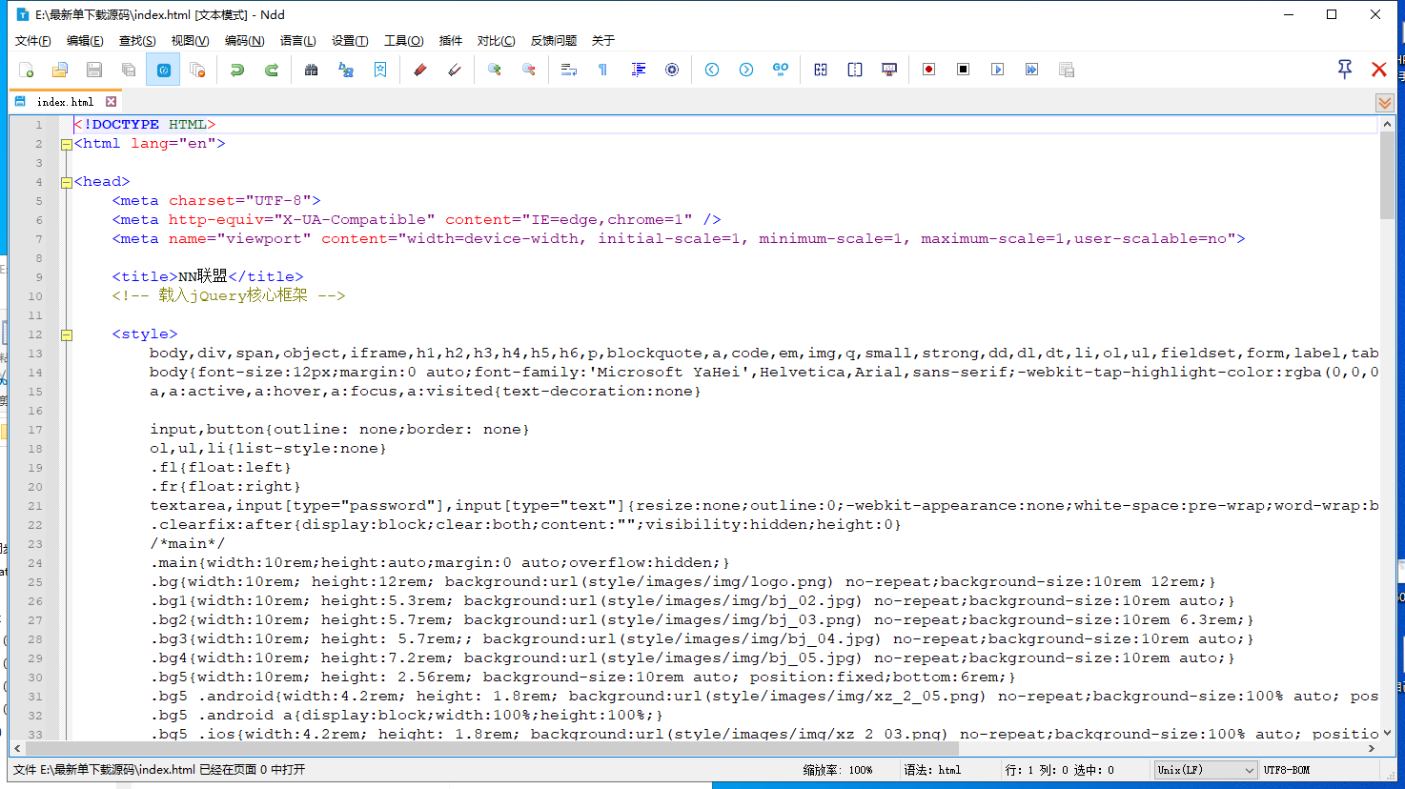Stop macro recording with black square icon
Image resolution: width=1405 pixels, height=789 pixels.
click(964, 70)
